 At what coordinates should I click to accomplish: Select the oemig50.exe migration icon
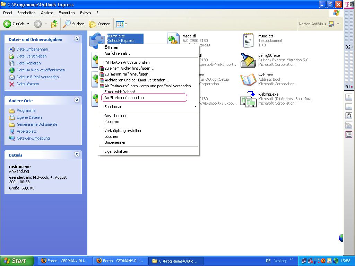(248, 60)
